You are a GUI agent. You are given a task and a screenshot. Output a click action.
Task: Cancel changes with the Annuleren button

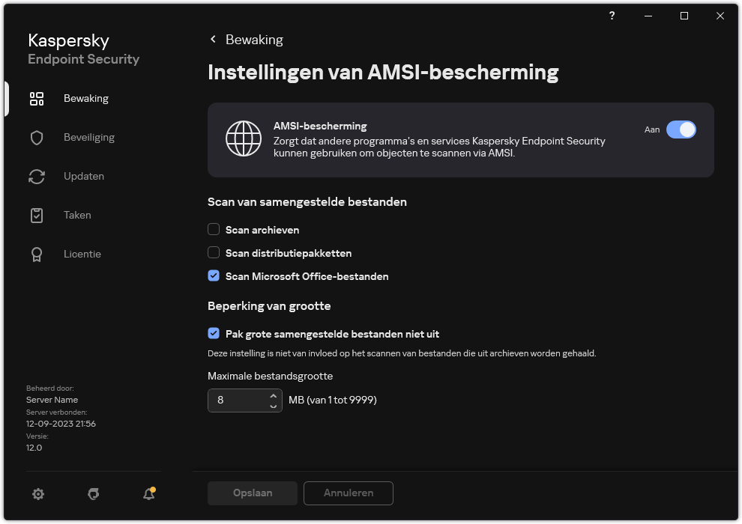[348, 493]
